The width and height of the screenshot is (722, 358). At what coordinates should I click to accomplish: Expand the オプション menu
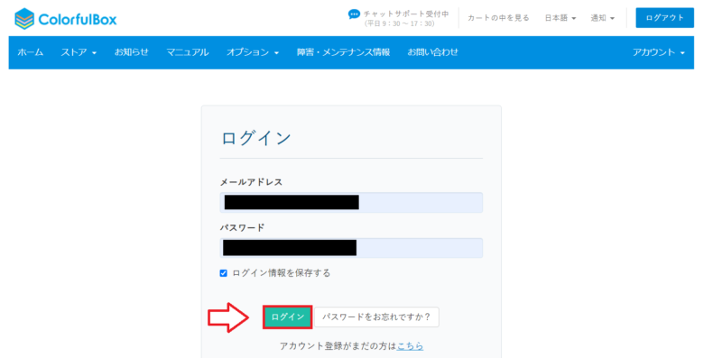(253, 52)
